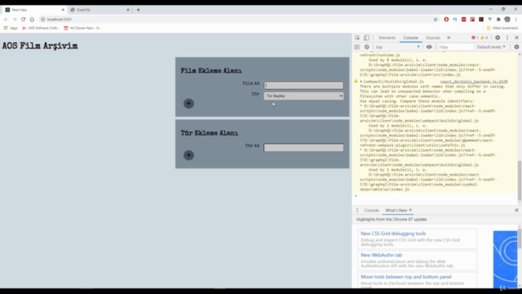This screenshot has height=294, width=522.
Task: Clear the console with the ban icon
Action: [x=366, y=47]
